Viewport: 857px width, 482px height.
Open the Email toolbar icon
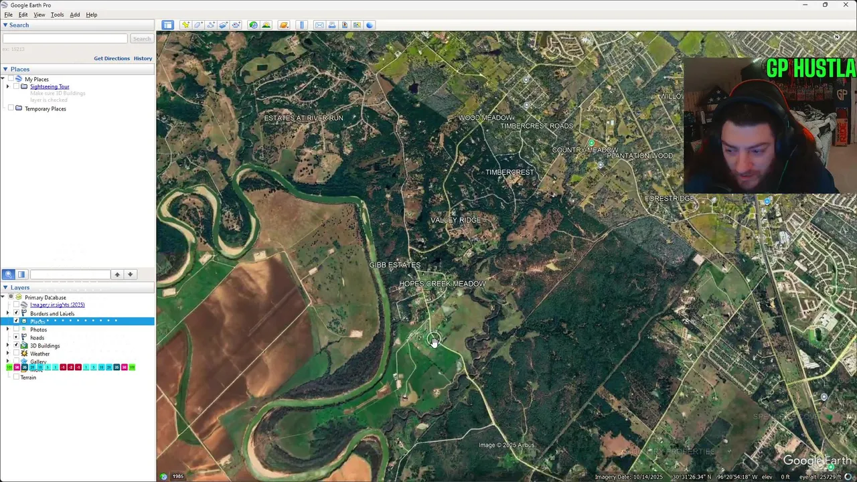tap(319, 25)
